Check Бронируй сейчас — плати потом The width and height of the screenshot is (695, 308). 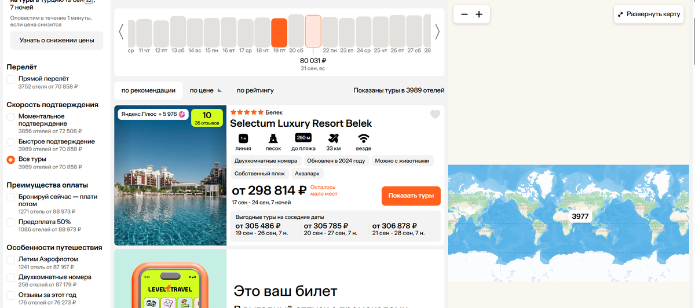(x=11, y=197)
